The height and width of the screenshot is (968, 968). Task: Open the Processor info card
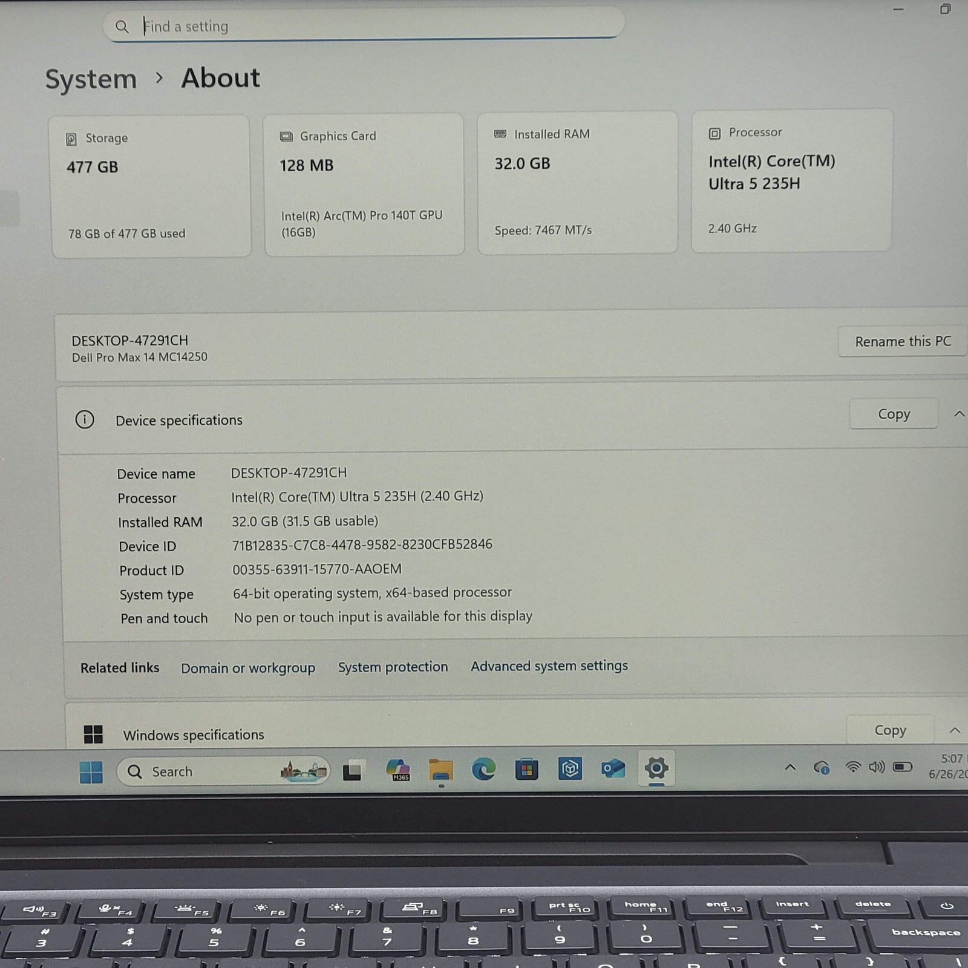click(792, 180)
